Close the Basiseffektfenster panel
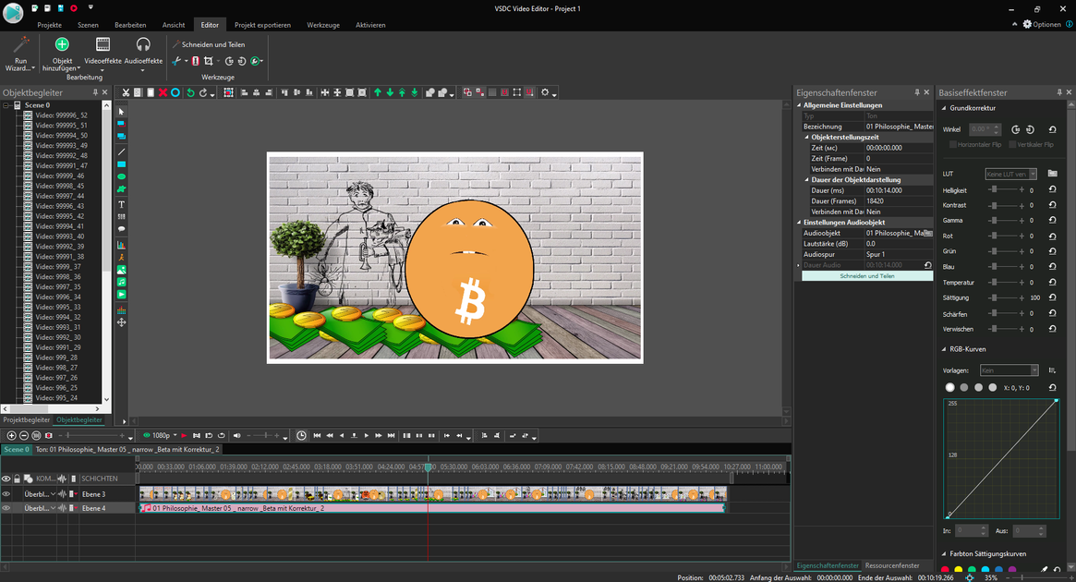 1070,92
